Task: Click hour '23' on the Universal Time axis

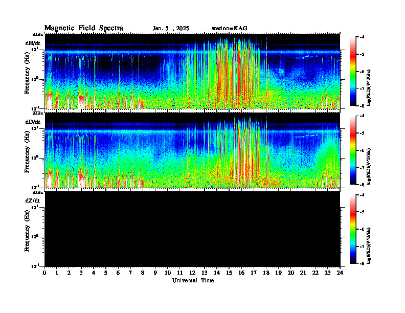Action: [327, 273]
